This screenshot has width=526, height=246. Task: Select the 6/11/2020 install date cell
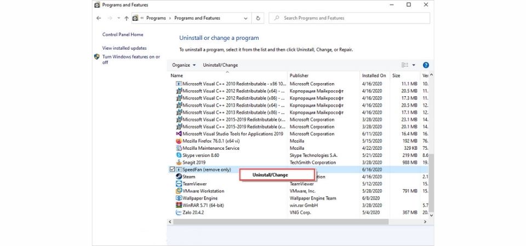click(371, 133)
